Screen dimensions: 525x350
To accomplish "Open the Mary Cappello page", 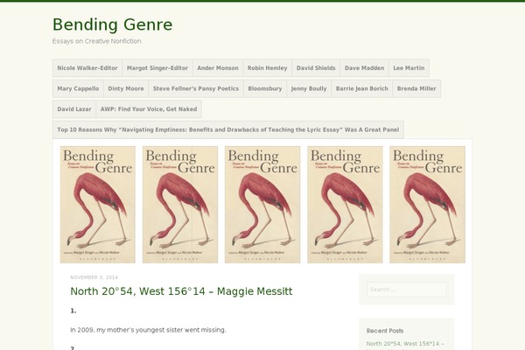I will 78,88.
